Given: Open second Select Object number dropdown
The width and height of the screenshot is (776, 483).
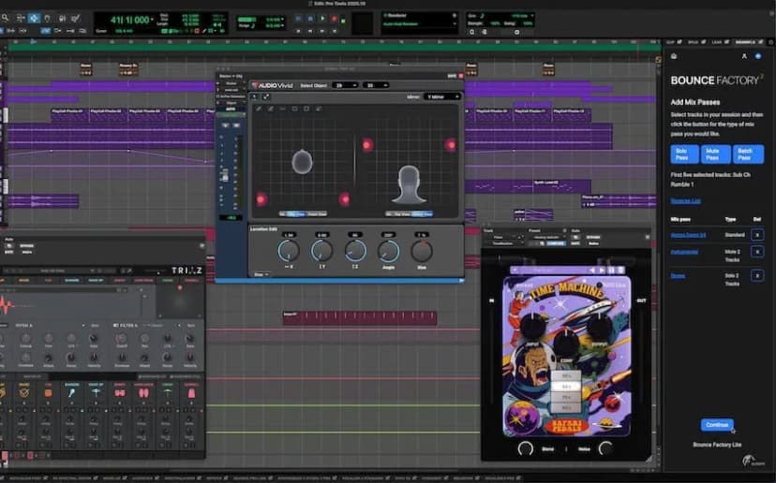Looking at the screenshot, I should [376, 85].
